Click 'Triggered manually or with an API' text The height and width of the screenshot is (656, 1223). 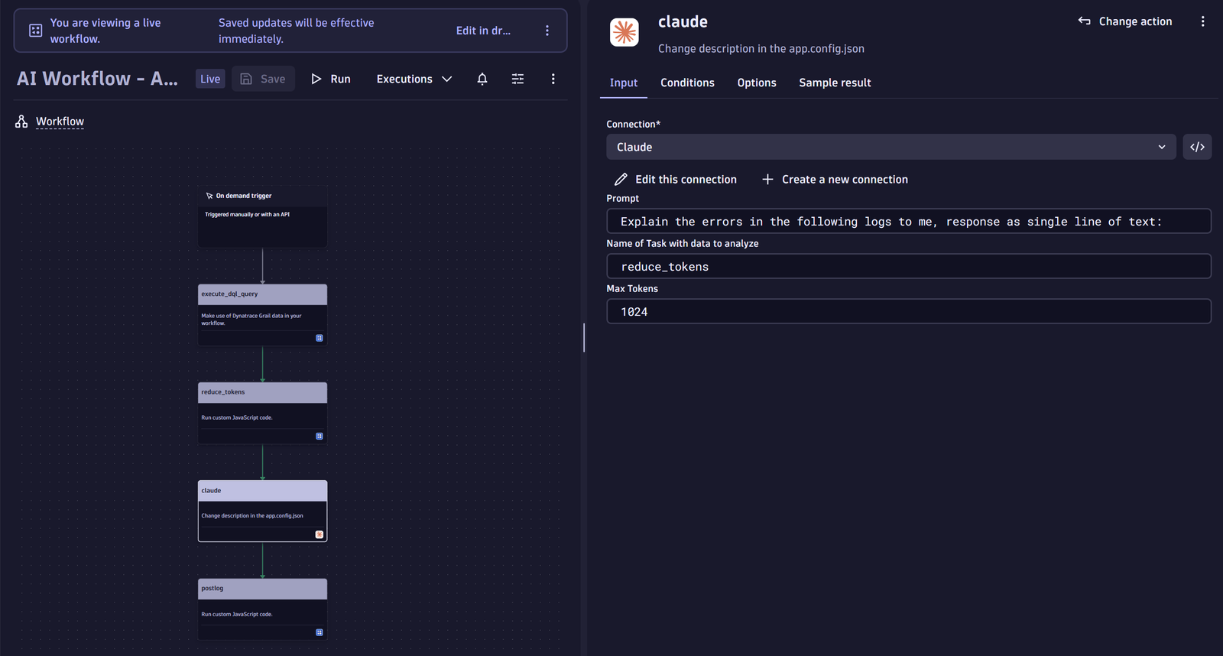pyautogui.click(x=247, y=215)
